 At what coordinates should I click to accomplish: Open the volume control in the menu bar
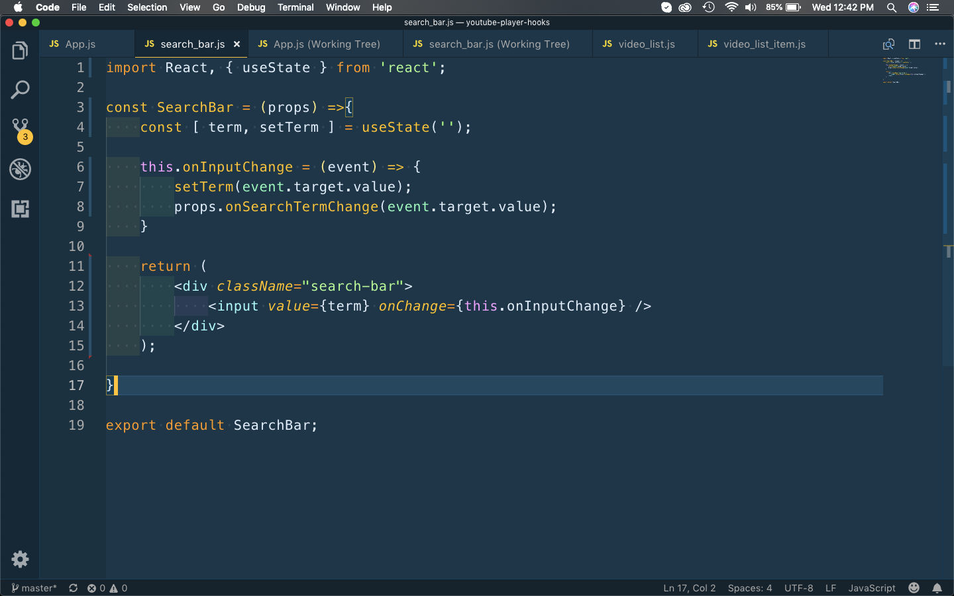751,7
